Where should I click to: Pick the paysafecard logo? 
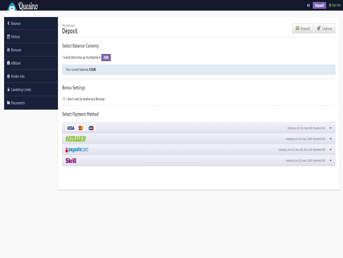[x=77, y=150]
